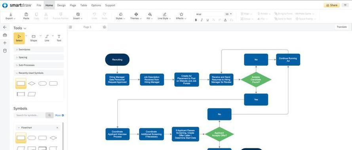The height and width of the screenshot is (150, 352).
Task: Select the Shape tool
Action: point(33,38)
